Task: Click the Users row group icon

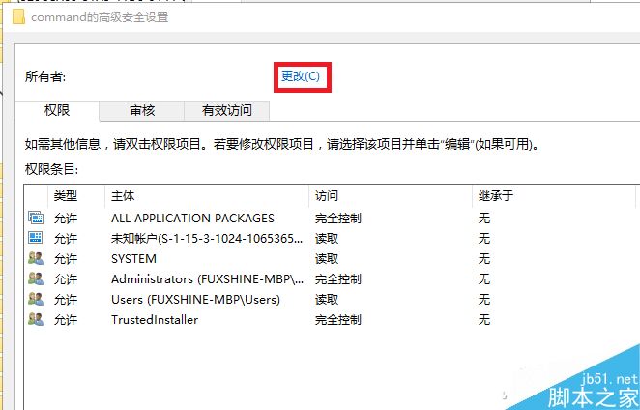Action: pyautogui.click(x=36, y=299)
